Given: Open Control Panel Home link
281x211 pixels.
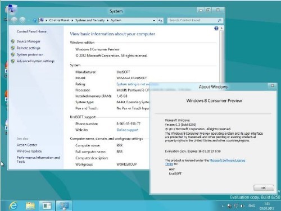Looking at the screenshot, I should click(x=31, y=31).
